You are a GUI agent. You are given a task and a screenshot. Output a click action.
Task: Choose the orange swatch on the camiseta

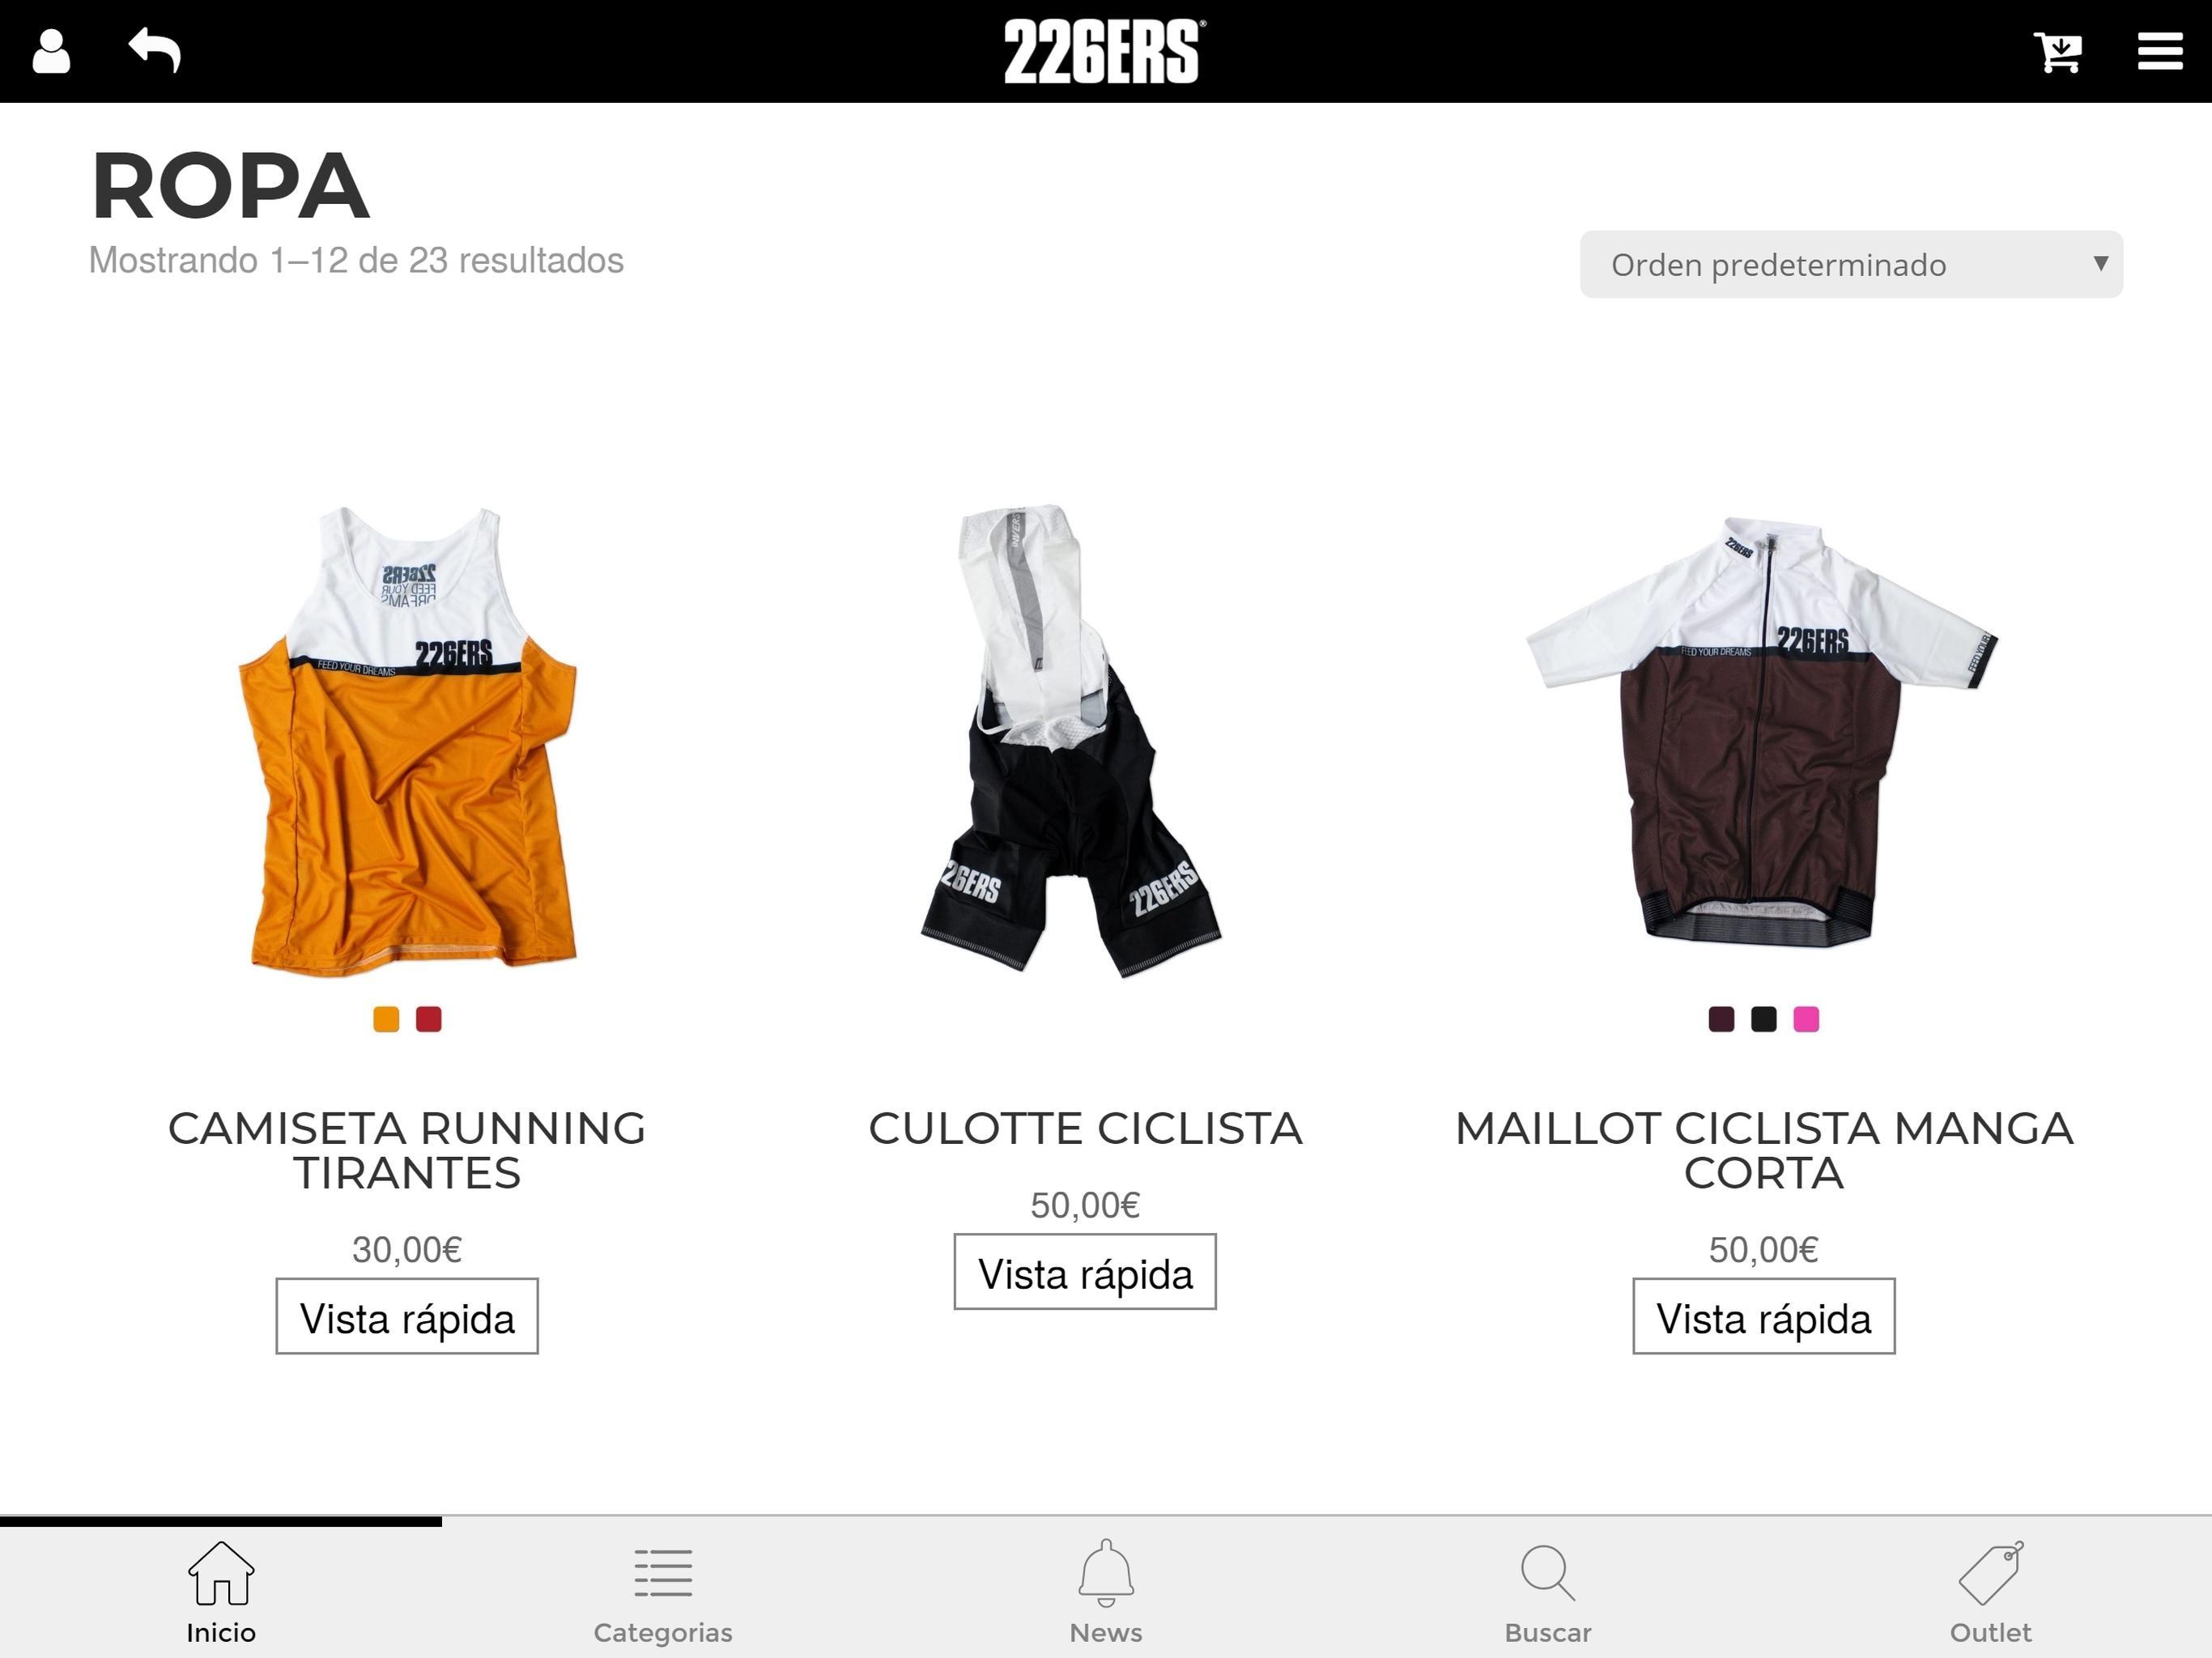(386, 1019)
